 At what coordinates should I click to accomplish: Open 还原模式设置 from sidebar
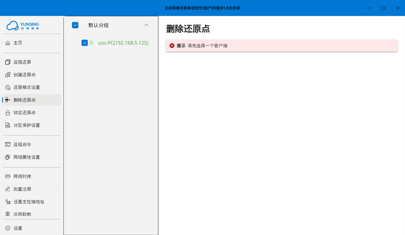pyautogui.click(x=32, y=87)
